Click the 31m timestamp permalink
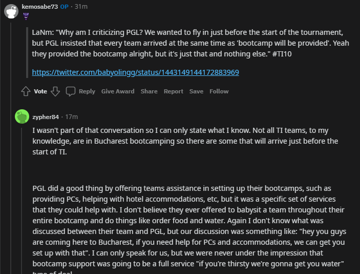Screen dimensions: 360x274 click(81, 6)
